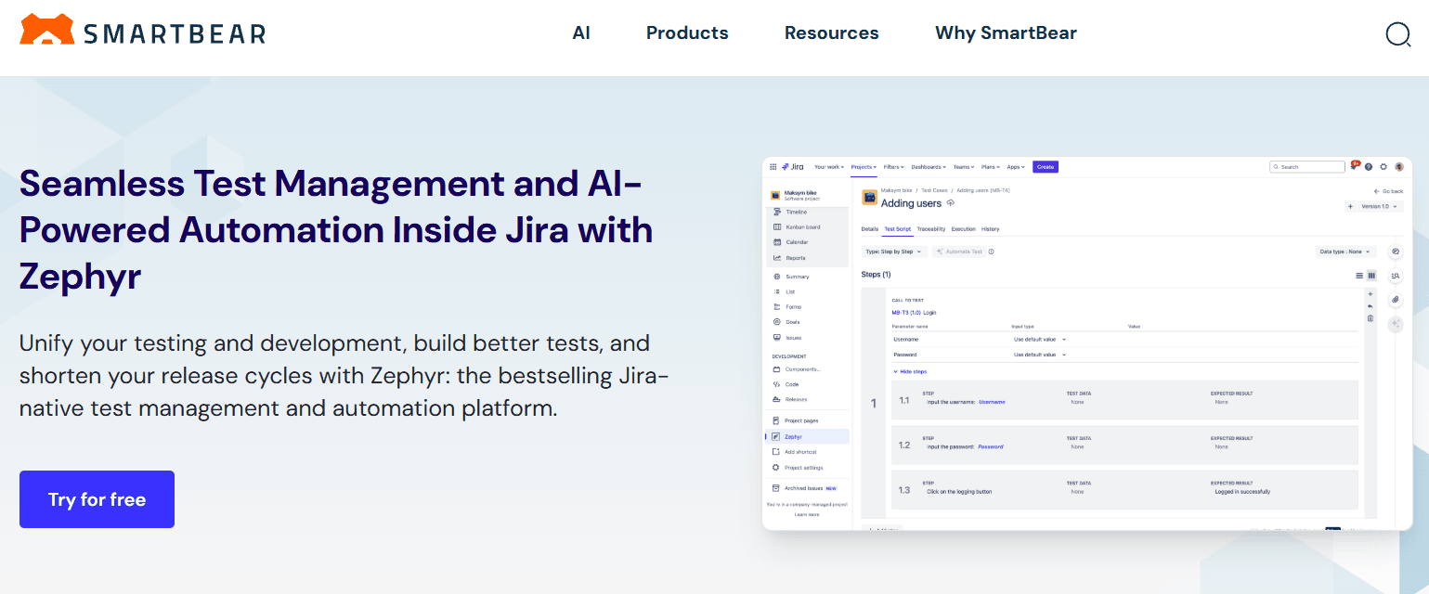Click the Automate Test button
This screenshot has height=594, width=1429.
[958, 252]
